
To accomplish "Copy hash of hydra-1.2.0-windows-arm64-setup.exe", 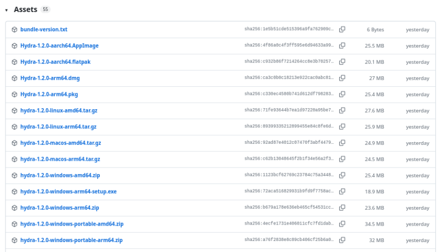I will click(x=342, y=192).
